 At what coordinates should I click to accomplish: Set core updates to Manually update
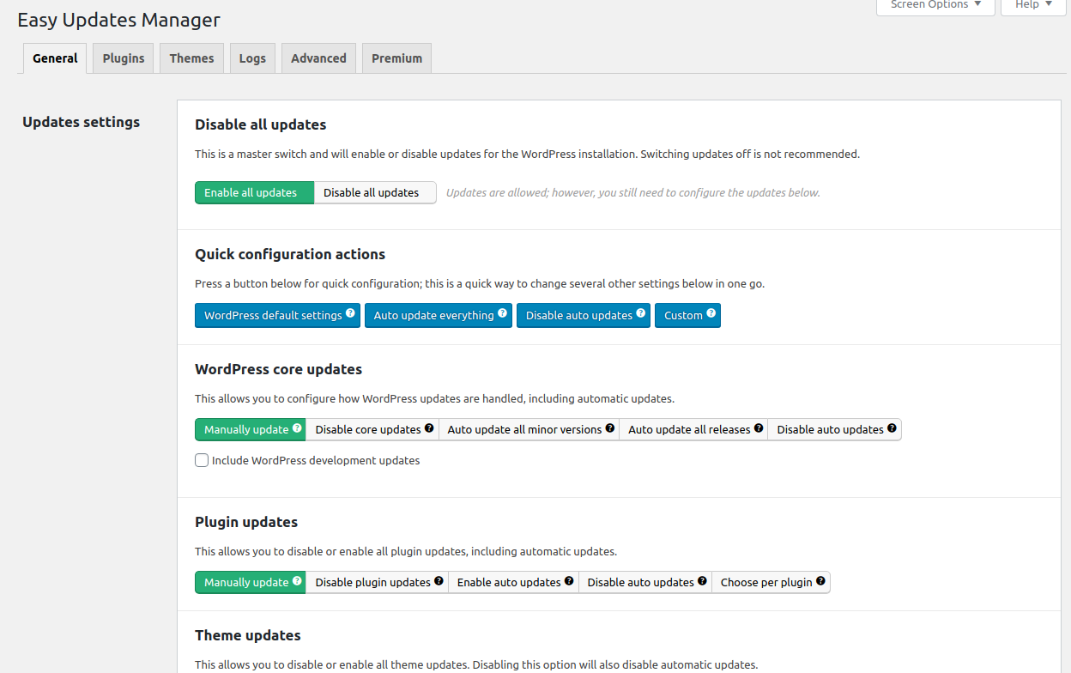250,429
